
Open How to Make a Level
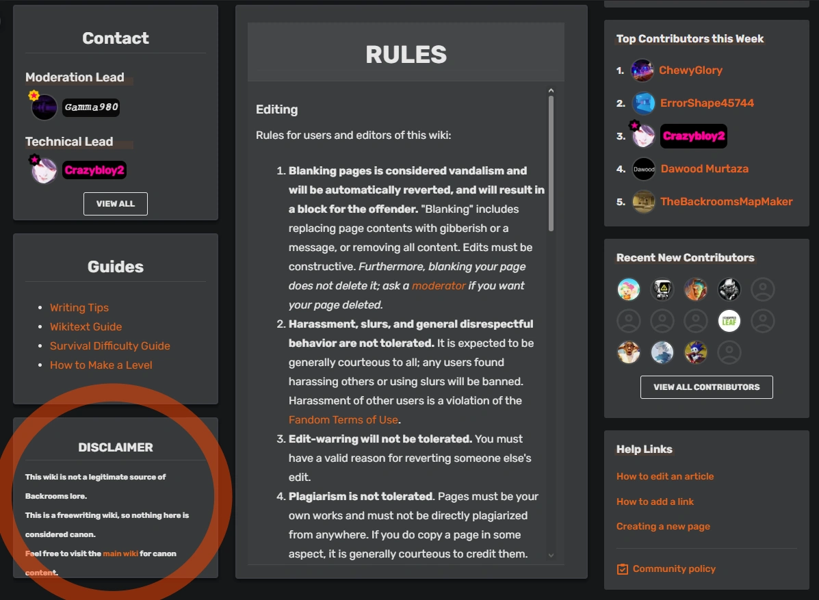(101, 365)
